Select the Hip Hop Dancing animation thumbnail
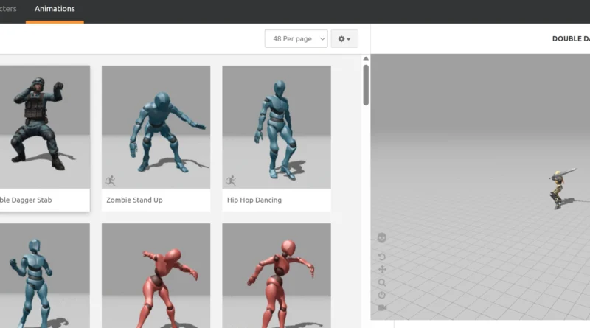 [277, 127]
